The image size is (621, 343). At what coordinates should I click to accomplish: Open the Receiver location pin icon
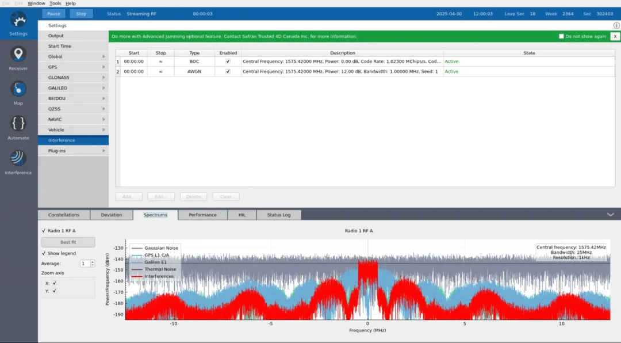coord(18,54)
